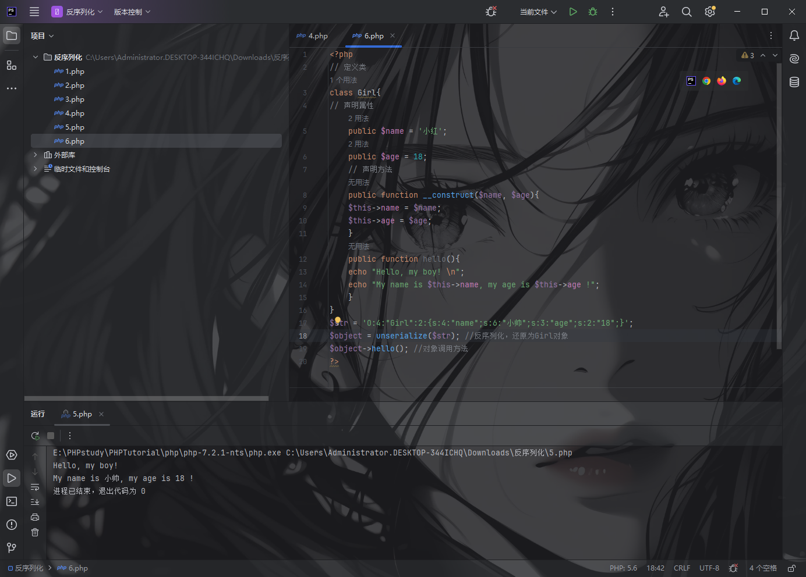The width and height of the screenshot is (806, 577).
Task: Collapse the 反序列化 root folder
Action: point(36,57)
